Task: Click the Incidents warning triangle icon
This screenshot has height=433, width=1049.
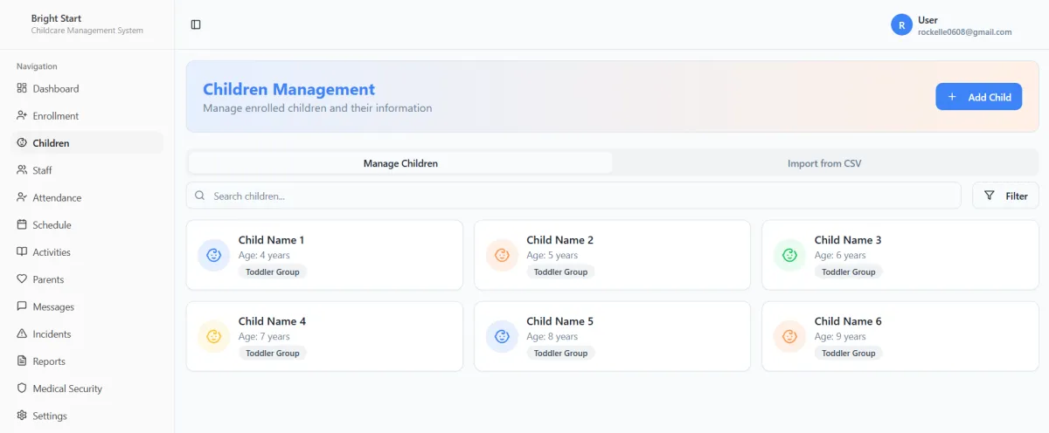Action: tap(22, 333)
